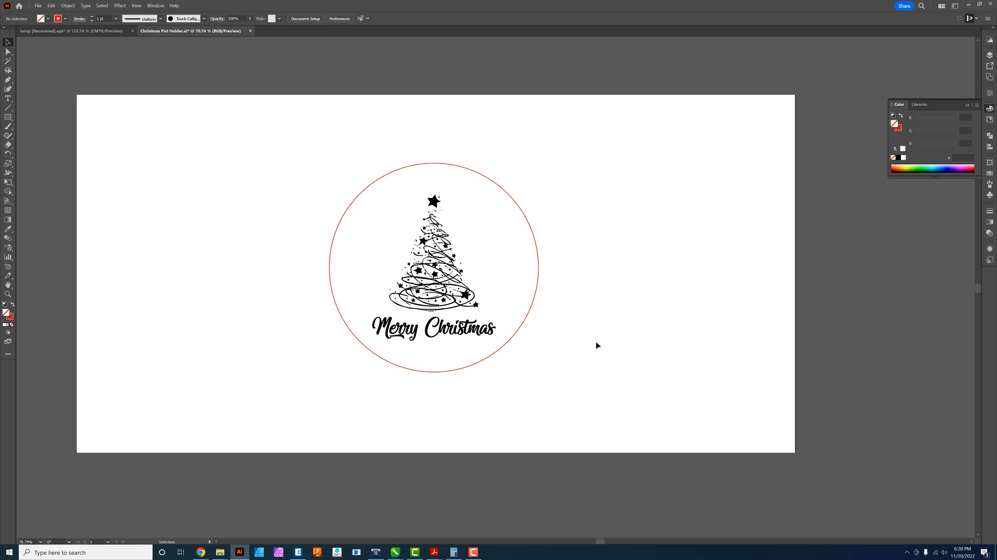The width and height of the screenshot is (997, 560).
Task: Expand the Opacity value dropdown
Action: click(x=250, y=19)
